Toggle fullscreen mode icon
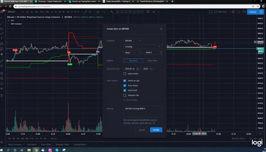Screen dimensions: 266x152 239,12
